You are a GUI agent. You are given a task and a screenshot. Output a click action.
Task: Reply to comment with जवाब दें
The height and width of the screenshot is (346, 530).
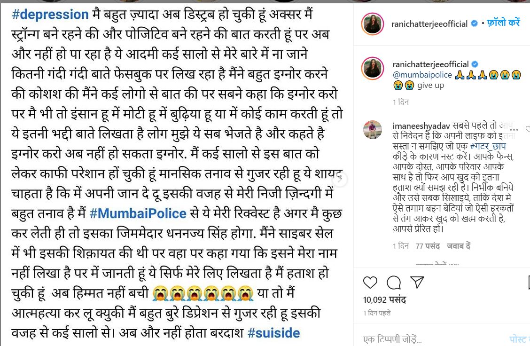[x=459, y=246]
